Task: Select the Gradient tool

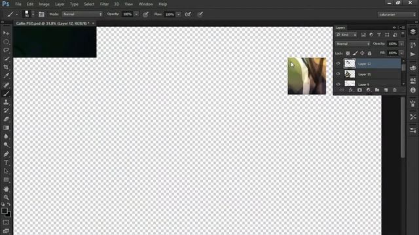Action: [x=6, y=128]
